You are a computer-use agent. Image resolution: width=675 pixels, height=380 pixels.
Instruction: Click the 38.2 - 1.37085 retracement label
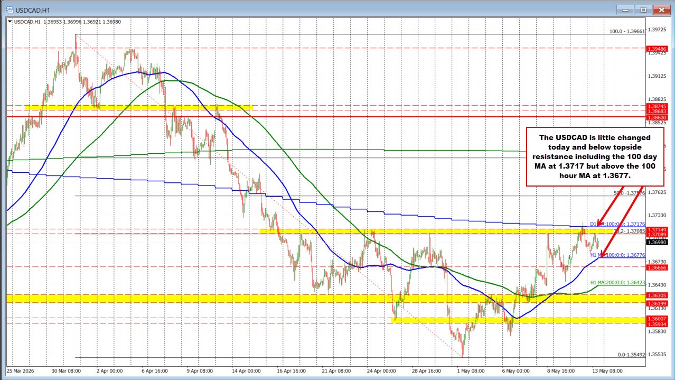tap(629, 231)
